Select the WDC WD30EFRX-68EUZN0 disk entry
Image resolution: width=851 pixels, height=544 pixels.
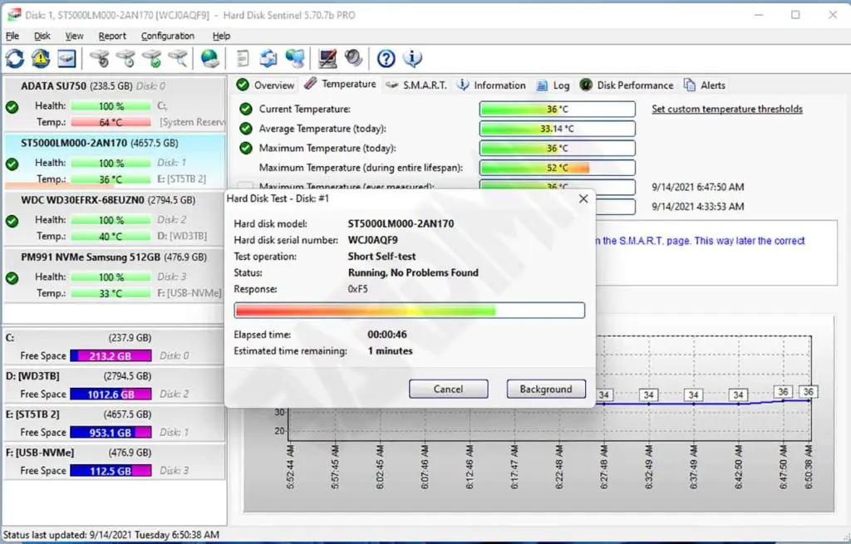(x=115, y=218)
